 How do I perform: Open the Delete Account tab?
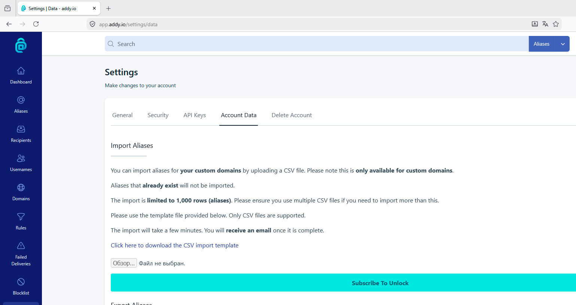292,115
